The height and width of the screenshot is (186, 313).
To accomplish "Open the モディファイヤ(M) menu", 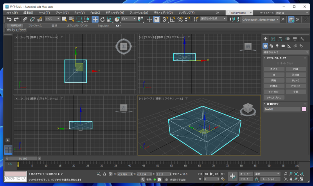I will [115, 13].
